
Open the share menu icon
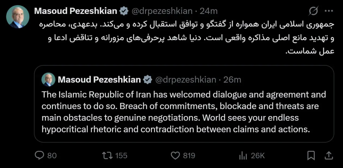tap(329, 155)
